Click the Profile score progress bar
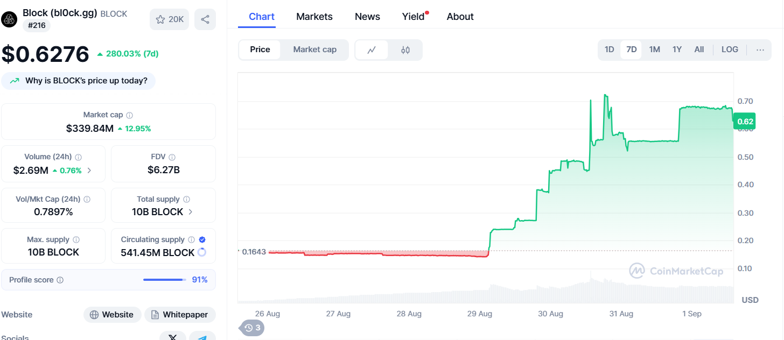The width and height of the screenshot is (784, 340). coord(163,280)
